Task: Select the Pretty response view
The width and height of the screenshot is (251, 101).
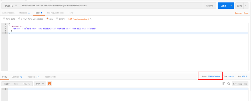Action: [7, 84]
